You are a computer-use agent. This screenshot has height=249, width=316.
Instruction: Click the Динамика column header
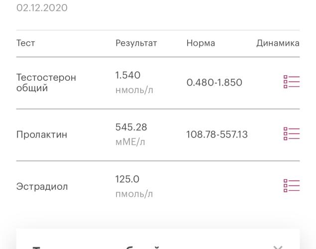(x=278, y=43)
